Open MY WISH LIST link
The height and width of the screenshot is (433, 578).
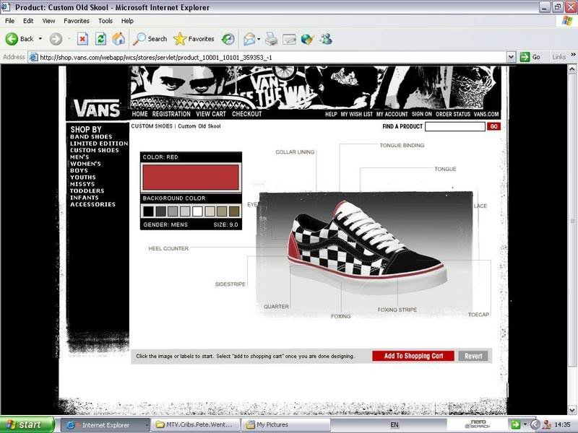(356, 114)
